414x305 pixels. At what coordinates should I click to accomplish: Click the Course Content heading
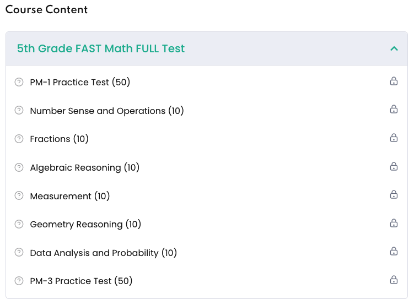pyautogui.click(x=46, y=10)
